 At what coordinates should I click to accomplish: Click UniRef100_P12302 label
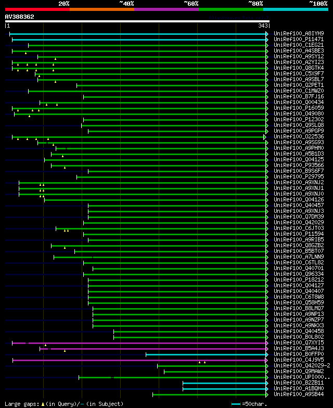point(299,120)
